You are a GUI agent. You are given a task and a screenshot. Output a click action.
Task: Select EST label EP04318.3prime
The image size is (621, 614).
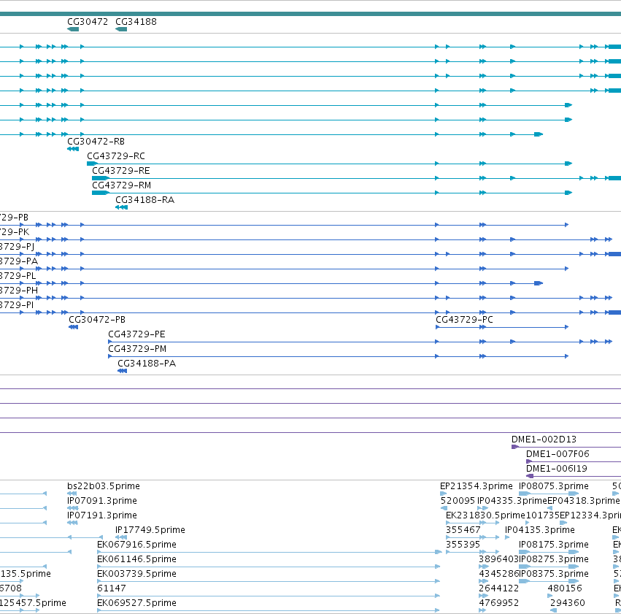(x=583, y=501)
